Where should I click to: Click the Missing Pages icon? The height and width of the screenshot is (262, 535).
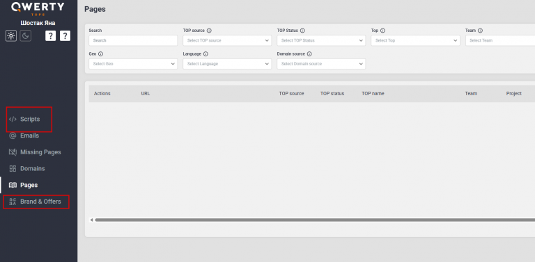pos(13,152)
